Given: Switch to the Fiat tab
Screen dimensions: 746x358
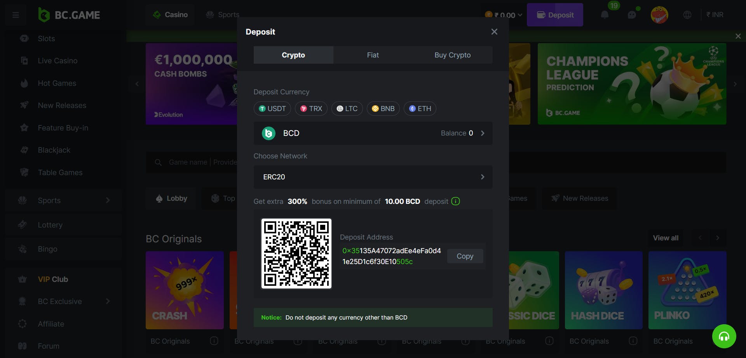Looking at the screenshot, I should (x=373, y=55).
